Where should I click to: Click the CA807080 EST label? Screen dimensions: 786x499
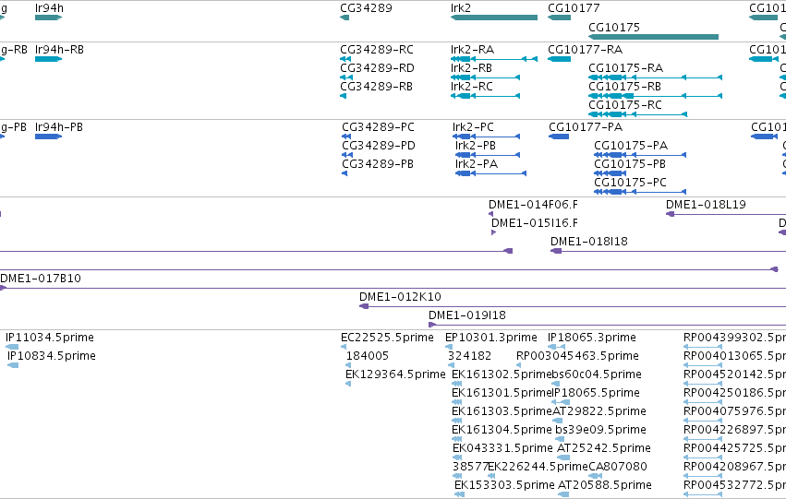(x=618, y=468)
